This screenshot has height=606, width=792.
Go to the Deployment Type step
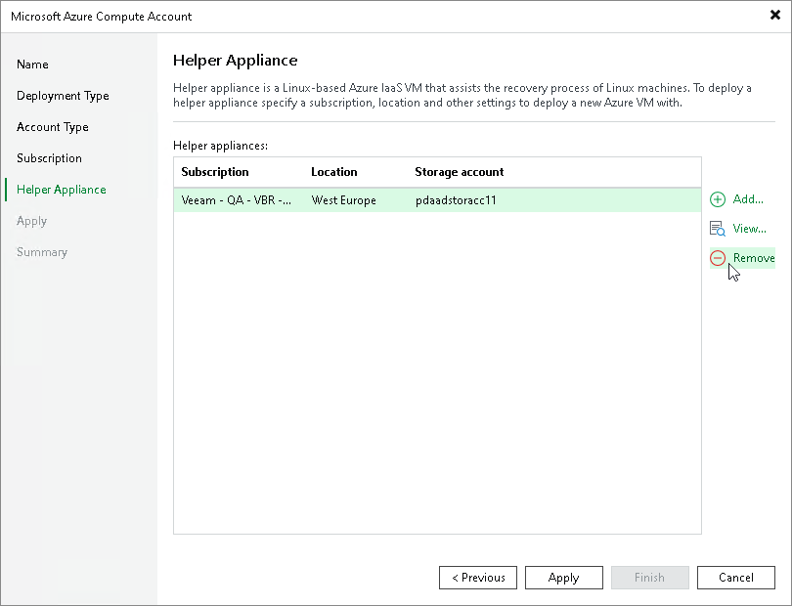[x=63, y=96]
